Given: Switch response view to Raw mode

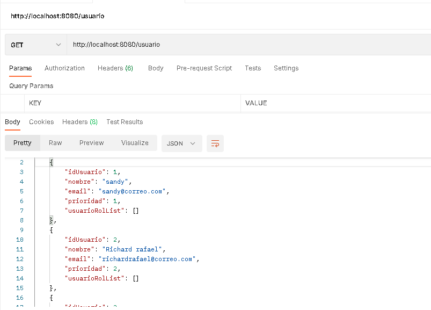Looking at the screenshot, I should pyautogui.click(x=55, y=143).
